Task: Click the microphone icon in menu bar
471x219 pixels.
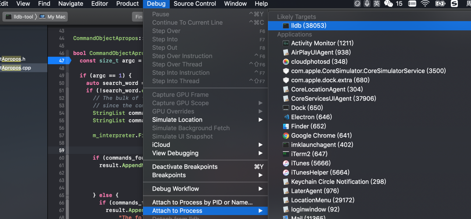Action: coord(367,4)
